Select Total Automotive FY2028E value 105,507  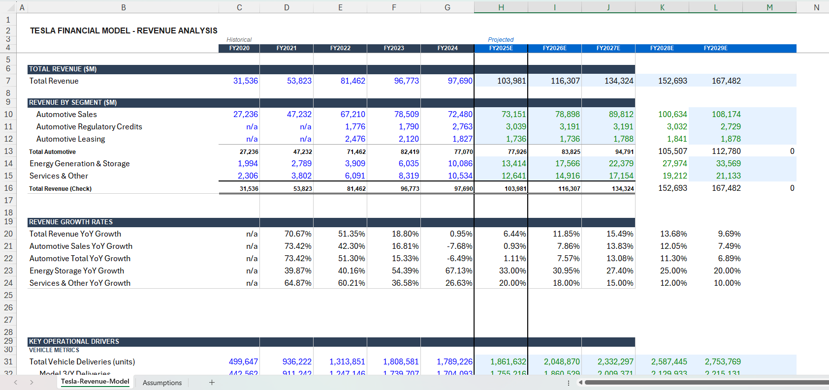coord(672,151)
